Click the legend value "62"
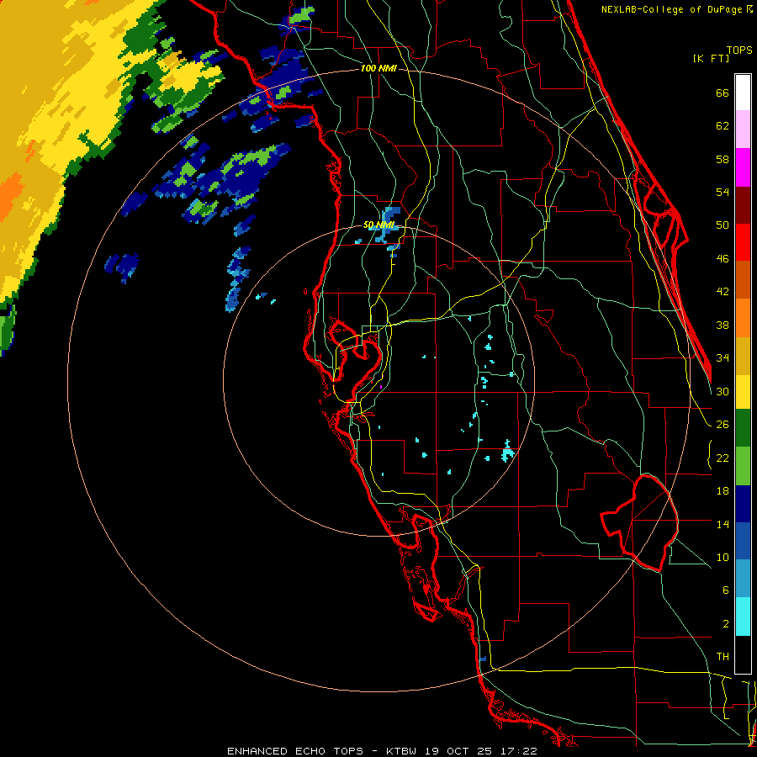The width and height of the screenshot is (757, 757). (723, 126)
